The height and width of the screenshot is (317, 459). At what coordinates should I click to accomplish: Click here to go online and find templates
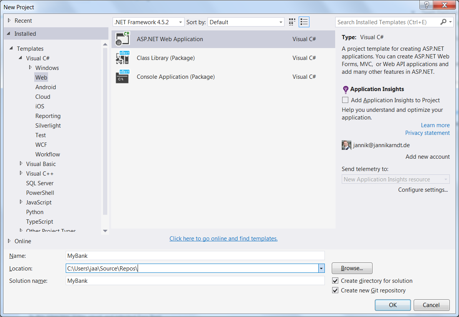pos(223,238)
